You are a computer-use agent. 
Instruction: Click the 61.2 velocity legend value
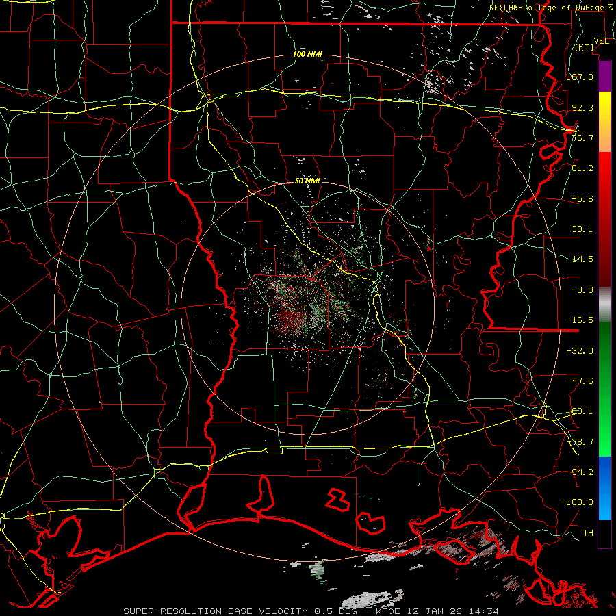pos(582,168)
